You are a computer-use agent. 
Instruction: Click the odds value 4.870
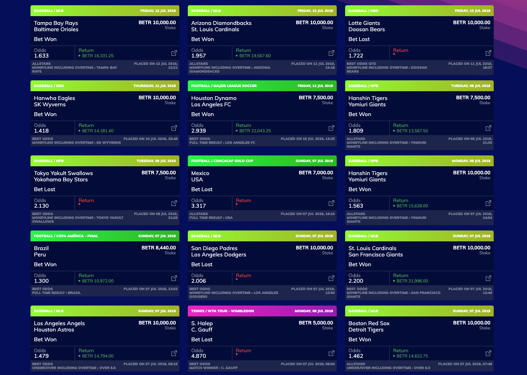[199, 356]
